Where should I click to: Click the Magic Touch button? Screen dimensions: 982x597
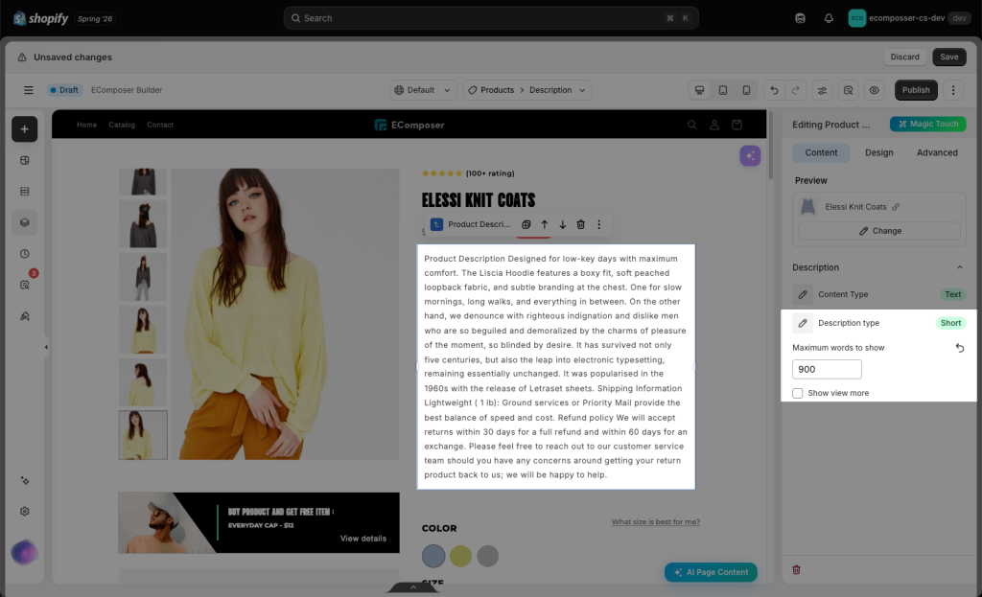coord(927,124)
